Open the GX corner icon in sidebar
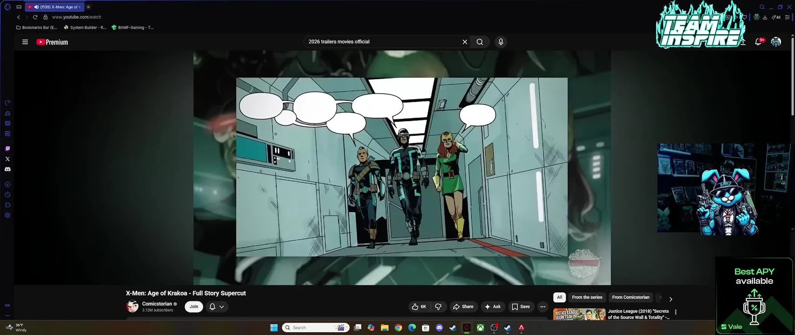Image resolution: width=795 pixels, height=335 pixels. 7,305
